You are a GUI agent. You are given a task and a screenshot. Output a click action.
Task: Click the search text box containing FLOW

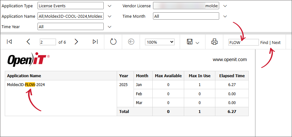tap(243, 42)
